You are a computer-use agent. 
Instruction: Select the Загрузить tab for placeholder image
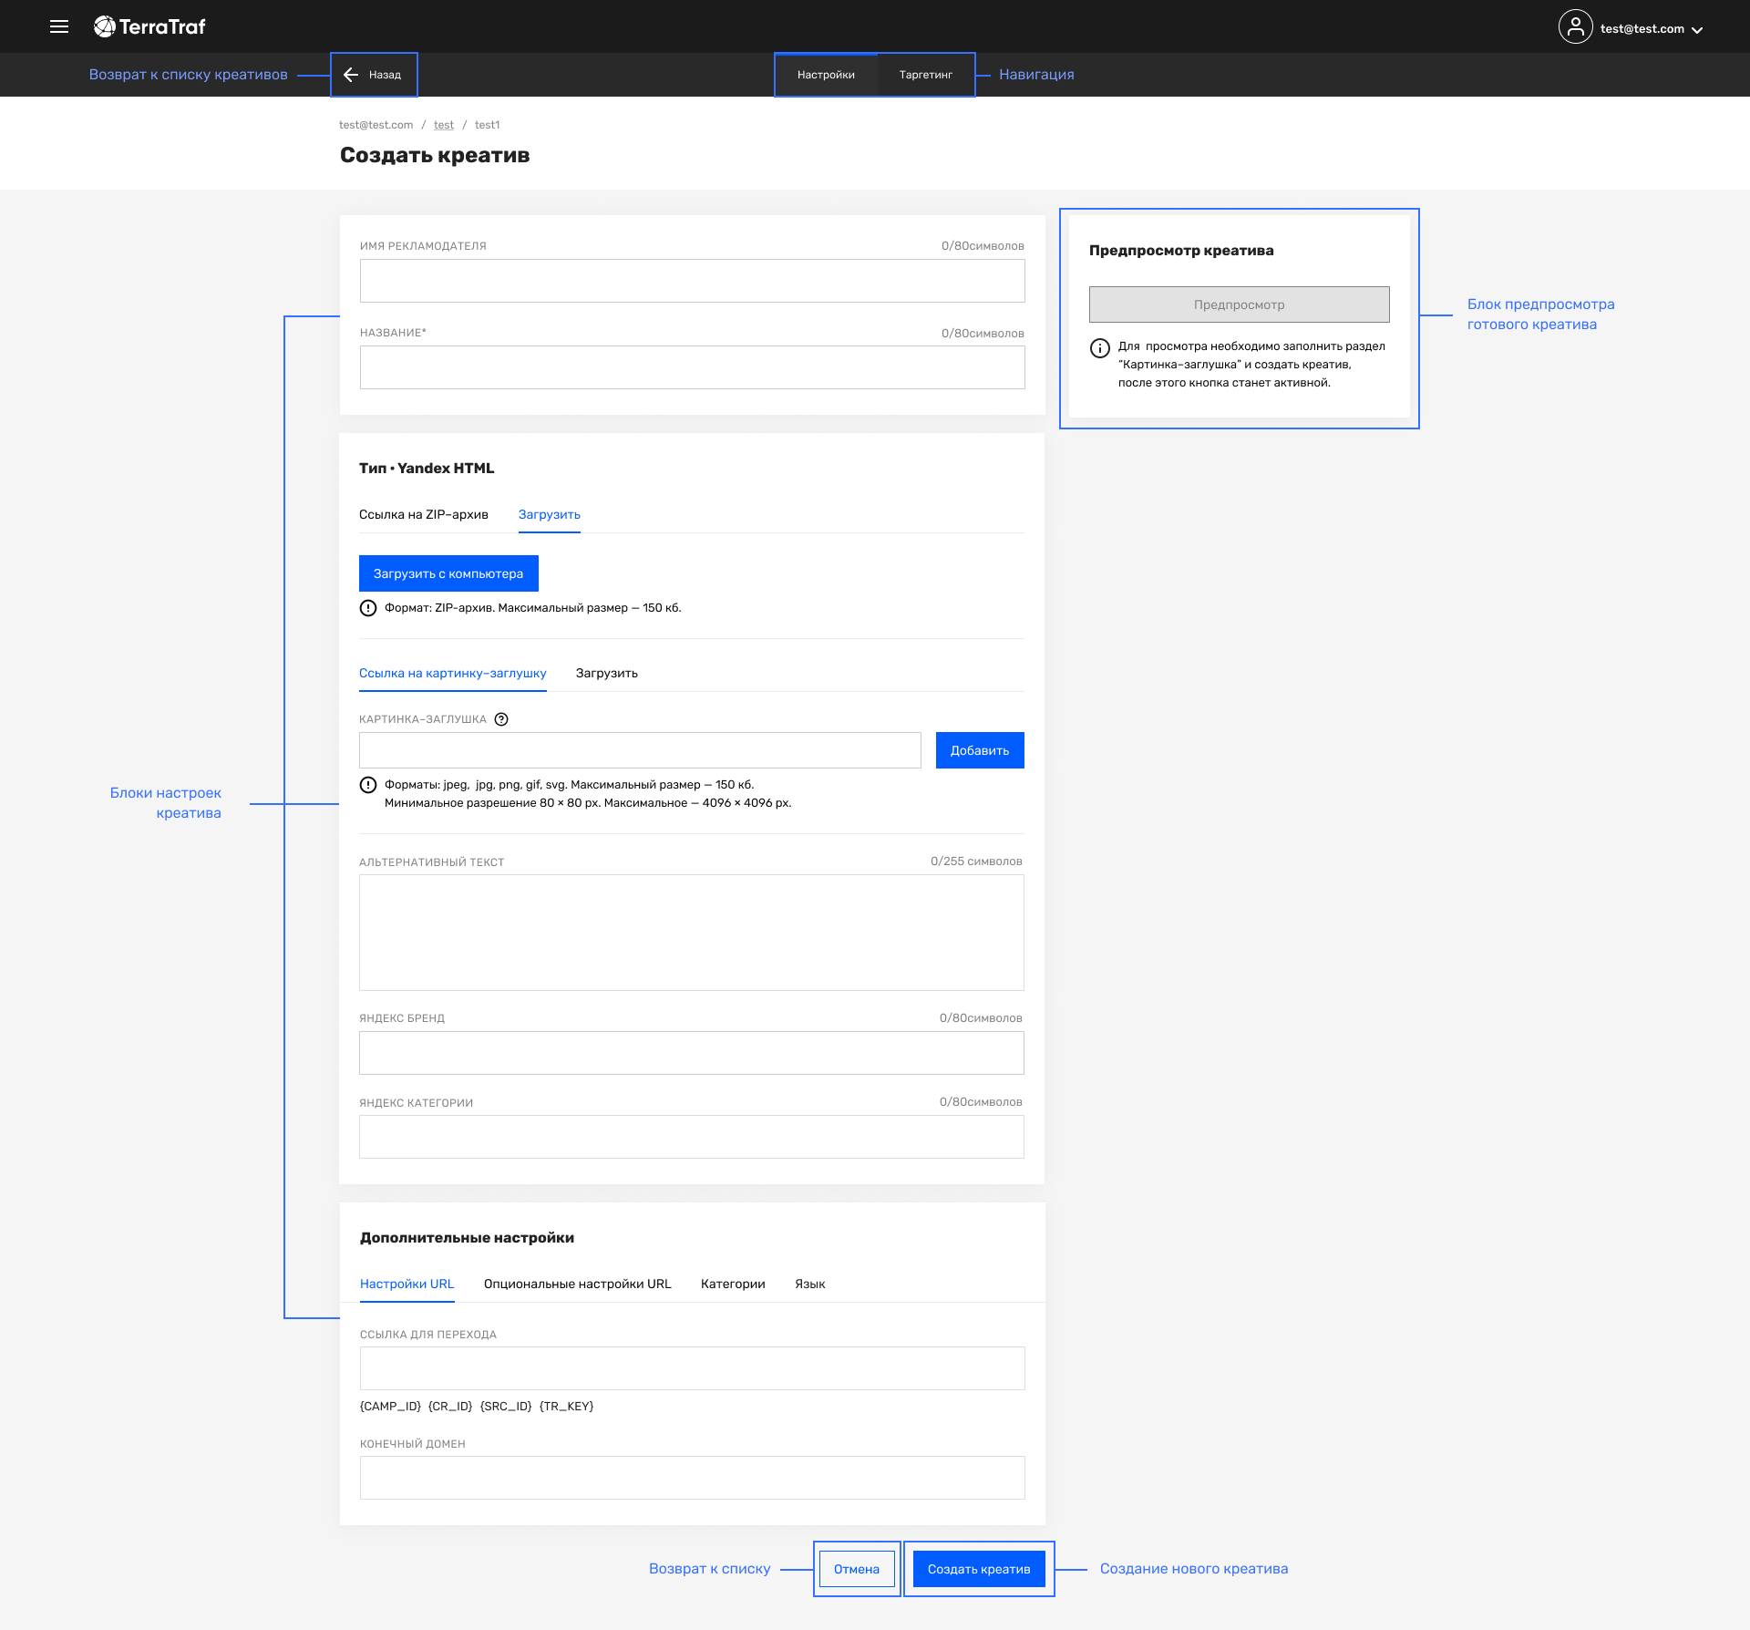coord(607,674)
